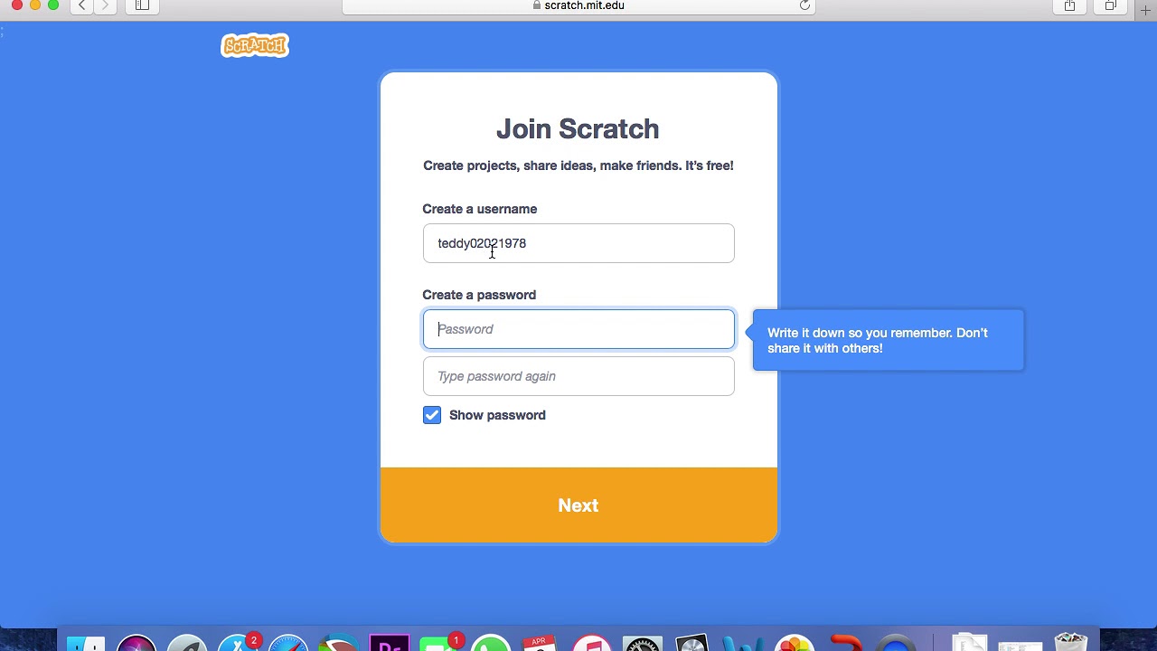Open a new tab with the plus button
This screenshot has width=1157, height=651.
click(1146, 9)
